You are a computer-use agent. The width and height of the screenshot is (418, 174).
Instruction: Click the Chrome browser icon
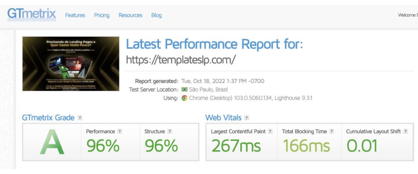tap(185, 98)
